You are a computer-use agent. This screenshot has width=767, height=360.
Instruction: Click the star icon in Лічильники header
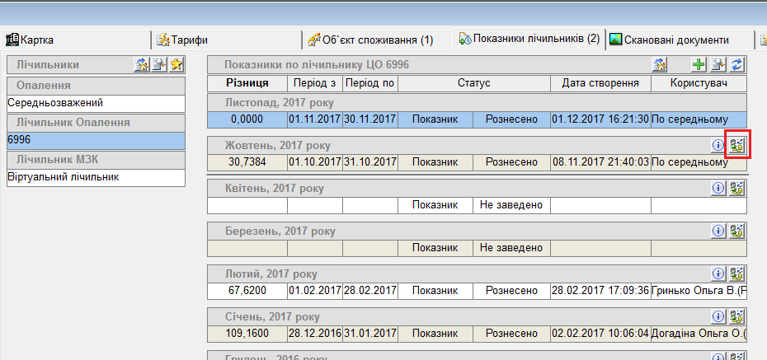coord(176,64)
